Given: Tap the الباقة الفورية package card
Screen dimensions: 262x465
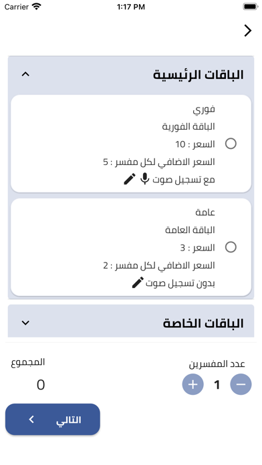Looking at the screenshot, I should click(131, 144).
